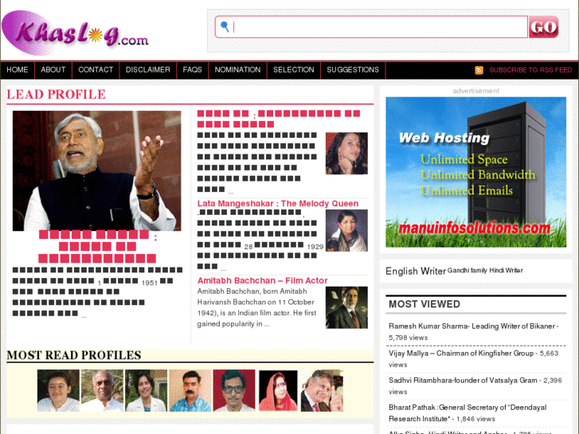Open the SELECTION menu item
Image resolution: width=579 pixels, height=434 pixels.
294,70
